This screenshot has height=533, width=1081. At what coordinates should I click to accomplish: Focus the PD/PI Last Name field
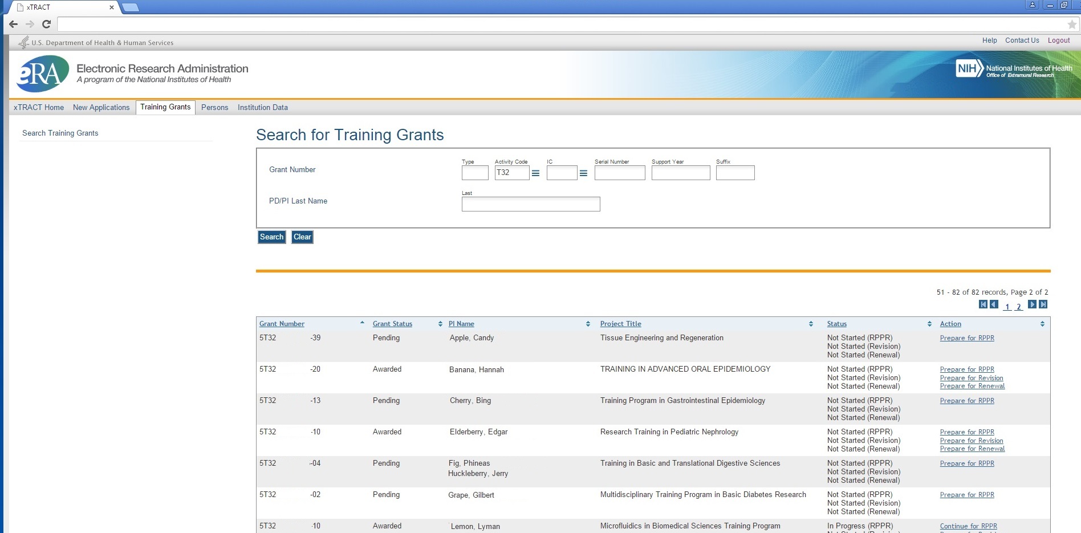[x=531, y=204]
